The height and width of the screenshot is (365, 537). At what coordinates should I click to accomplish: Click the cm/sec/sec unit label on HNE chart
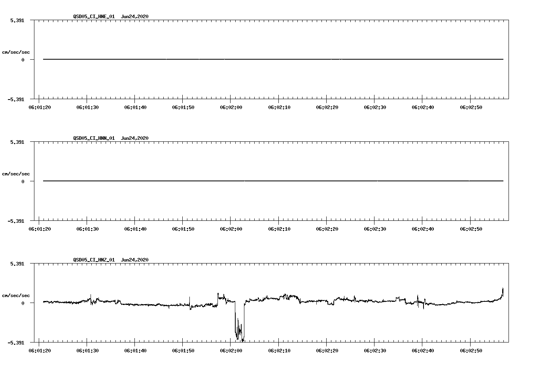[16, 52]
